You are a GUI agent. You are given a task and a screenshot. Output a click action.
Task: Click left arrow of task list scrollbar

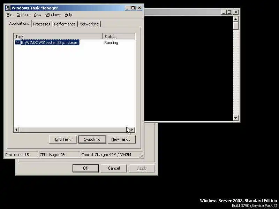(16, 130)
